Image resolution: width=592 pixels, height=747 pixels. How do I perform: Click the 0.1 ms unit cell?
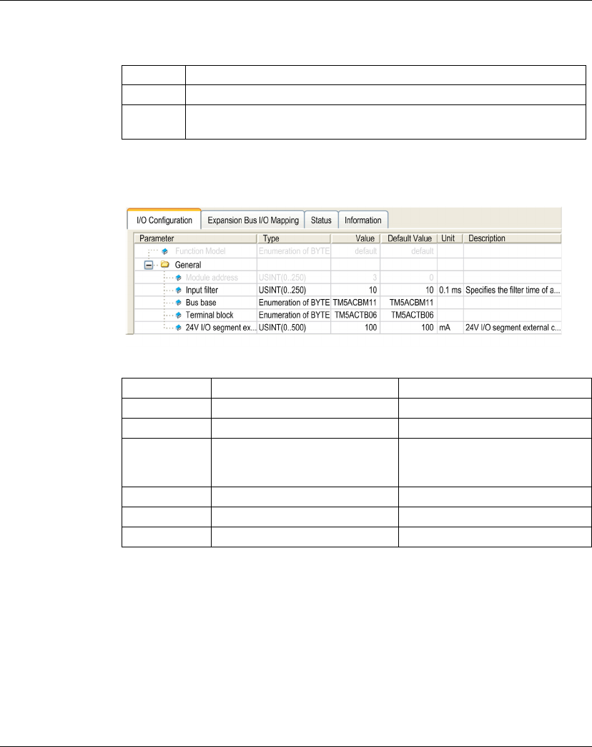(450, 290)
